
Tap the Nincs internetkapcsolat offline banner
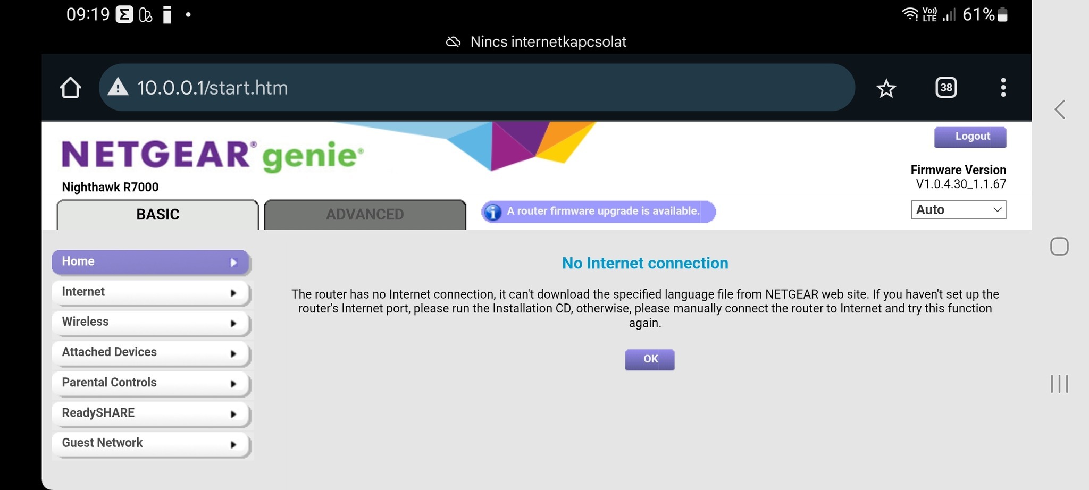pyautogui.click(x=537, y=41)
